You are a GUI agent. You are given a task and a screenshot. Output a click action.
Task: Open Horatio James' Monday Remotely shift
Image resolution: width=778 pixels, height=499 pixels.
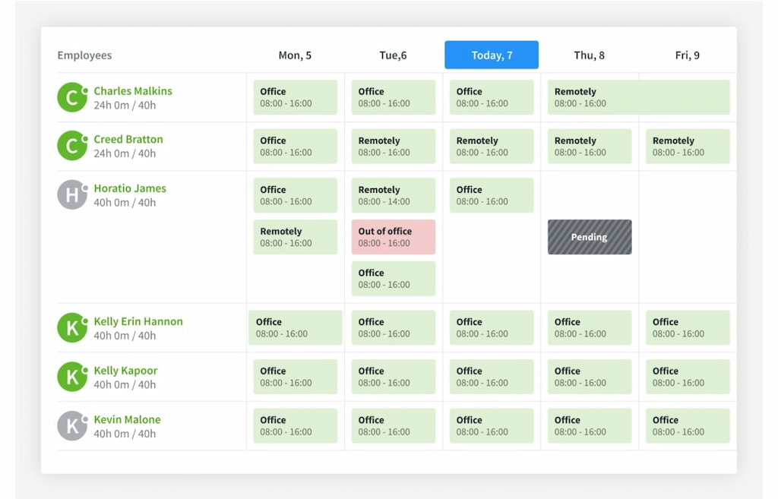[x=295, y=237]
